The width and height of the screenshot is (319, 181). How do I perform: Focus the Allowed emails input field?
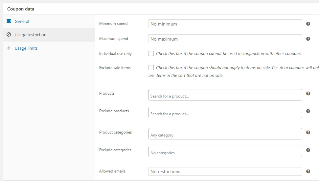(x=225, y=171)
